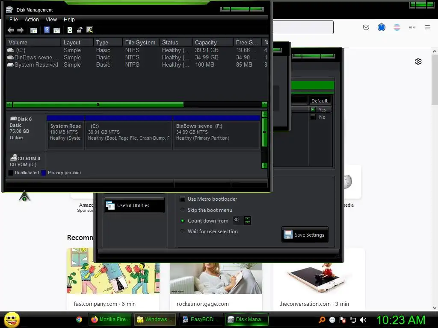Click the Firefox page scrollbar up arrow

tap(435, 52)
